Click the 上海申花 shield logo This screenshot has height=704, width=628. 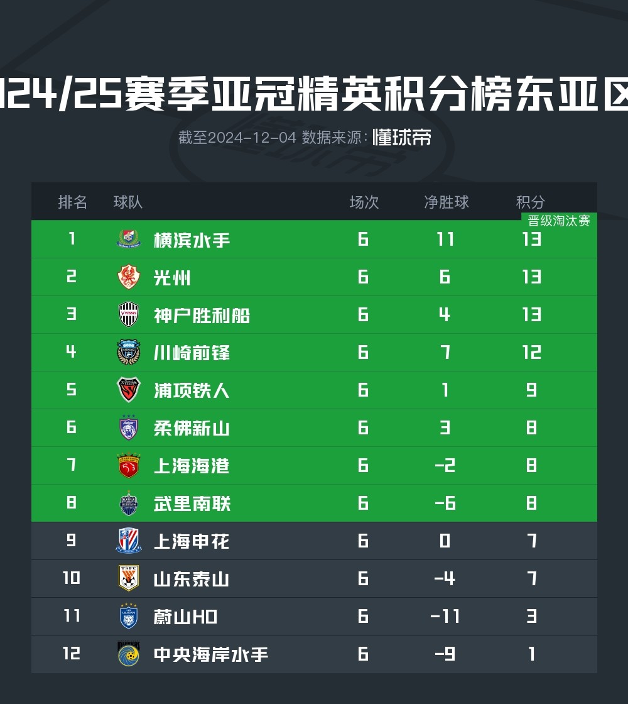(129, 541)
